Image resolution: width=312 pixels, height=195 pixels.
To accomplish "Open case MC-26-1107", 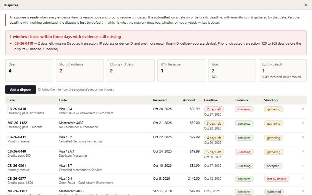I will [x=17, y=191].
